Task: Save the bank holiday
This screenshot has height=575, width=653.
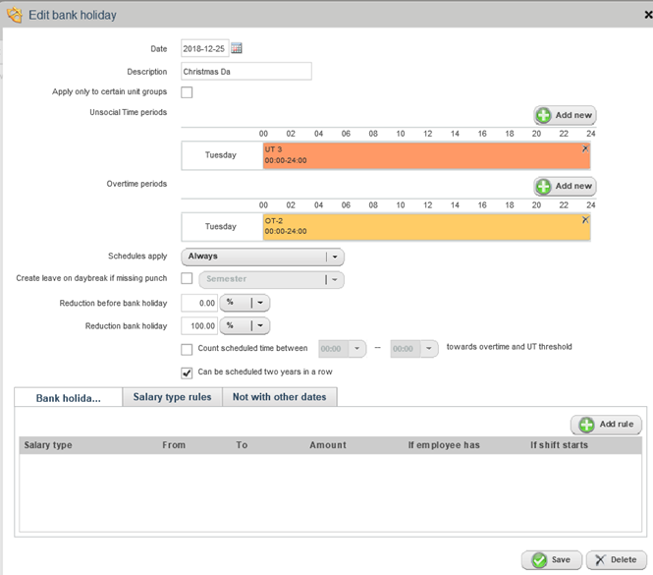Action: coord(552,560)
